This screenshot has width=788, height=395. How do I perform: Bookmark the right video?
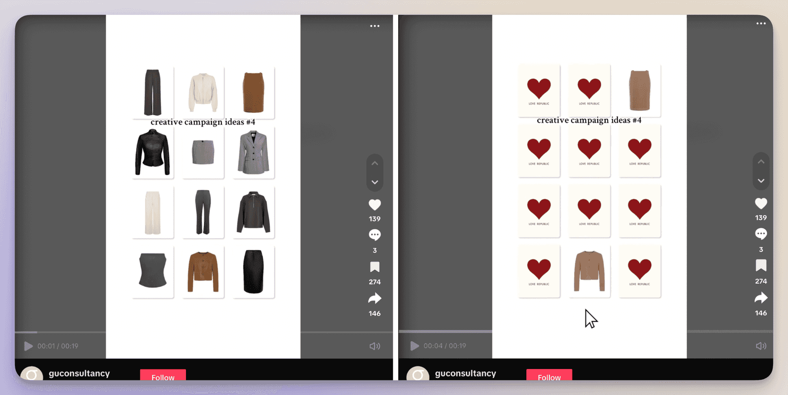(x=761, y=266)
